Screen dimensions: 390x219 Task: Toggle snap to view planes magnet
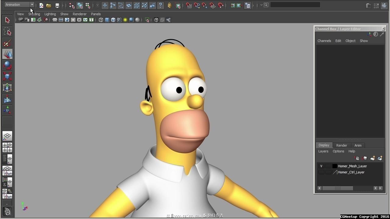coord(213,5)
